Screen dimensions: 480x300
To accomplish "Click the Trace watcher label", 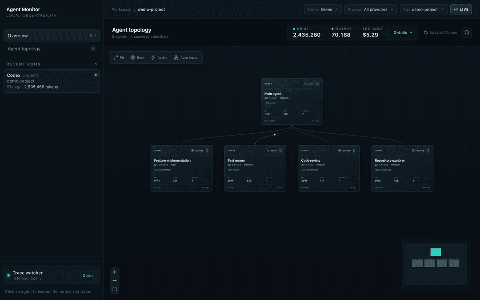I will (x=28, y=273).
